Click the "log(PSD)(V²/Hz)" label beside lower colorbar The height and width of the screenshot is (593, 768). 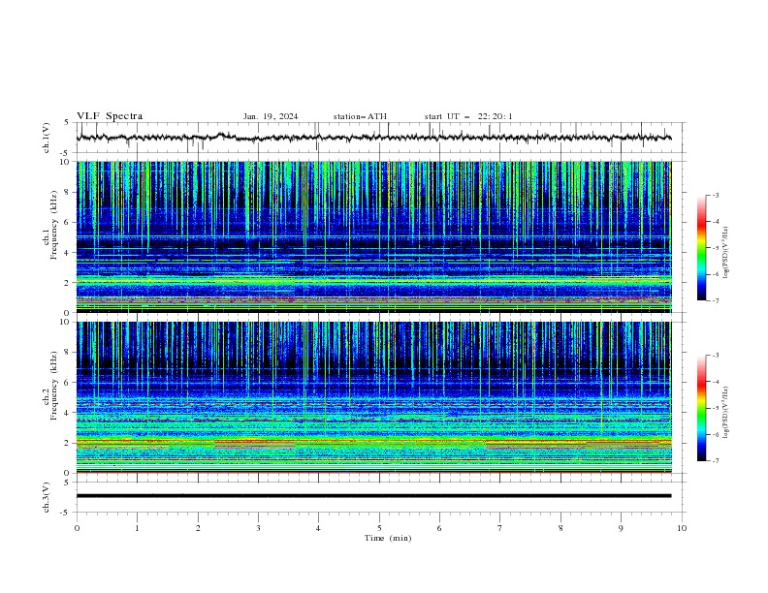pyautogui.click(x=726, y=412)
